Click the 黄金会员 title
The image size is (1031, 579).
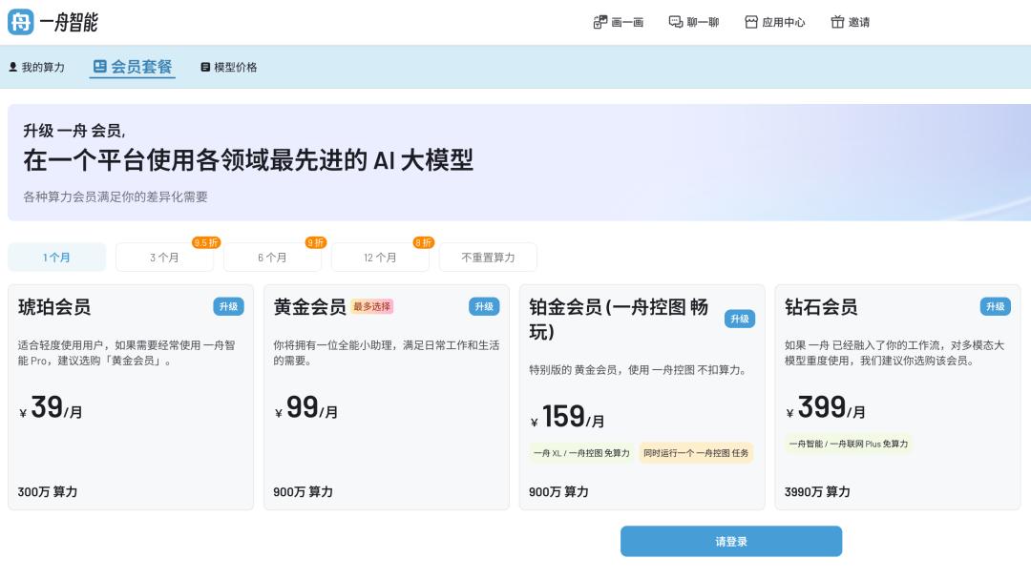(309, 307)
